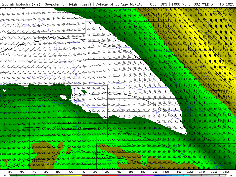Click the 230 value on the color scale

[226, 172]
